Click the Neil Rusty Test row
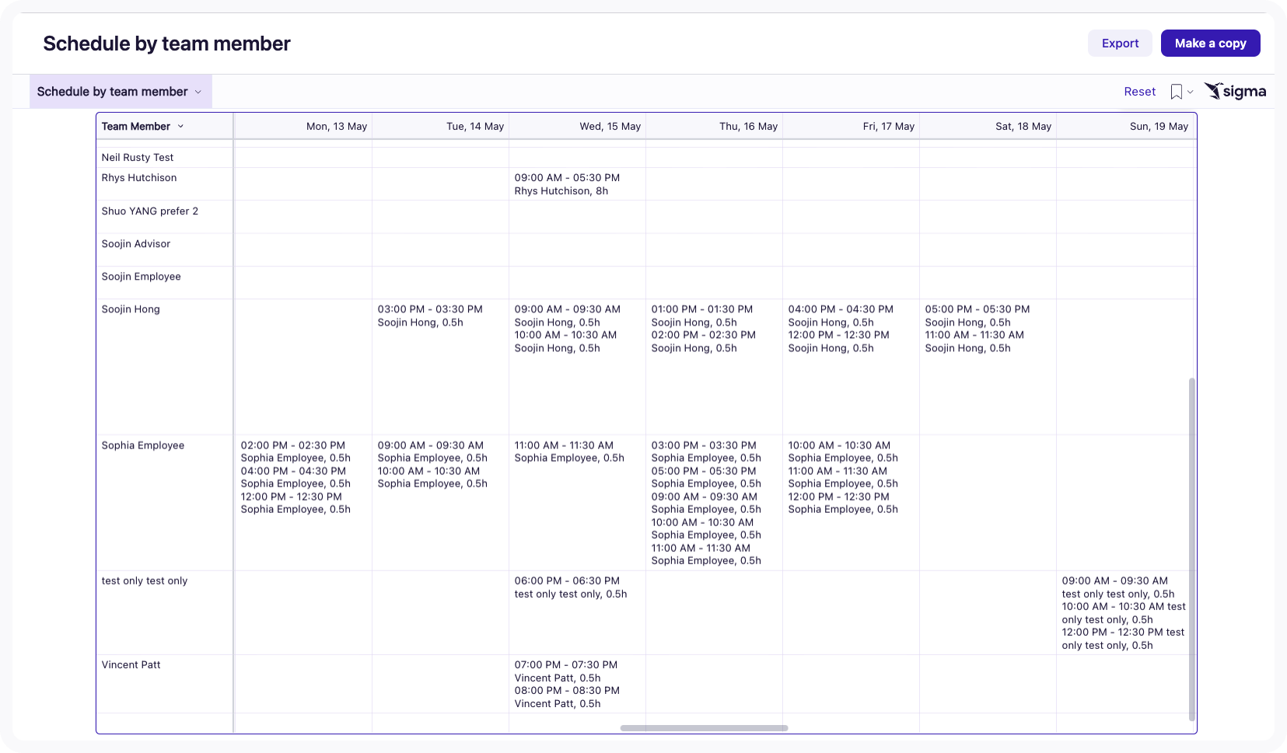The image size is (1287, 753). tap(138, 157)
